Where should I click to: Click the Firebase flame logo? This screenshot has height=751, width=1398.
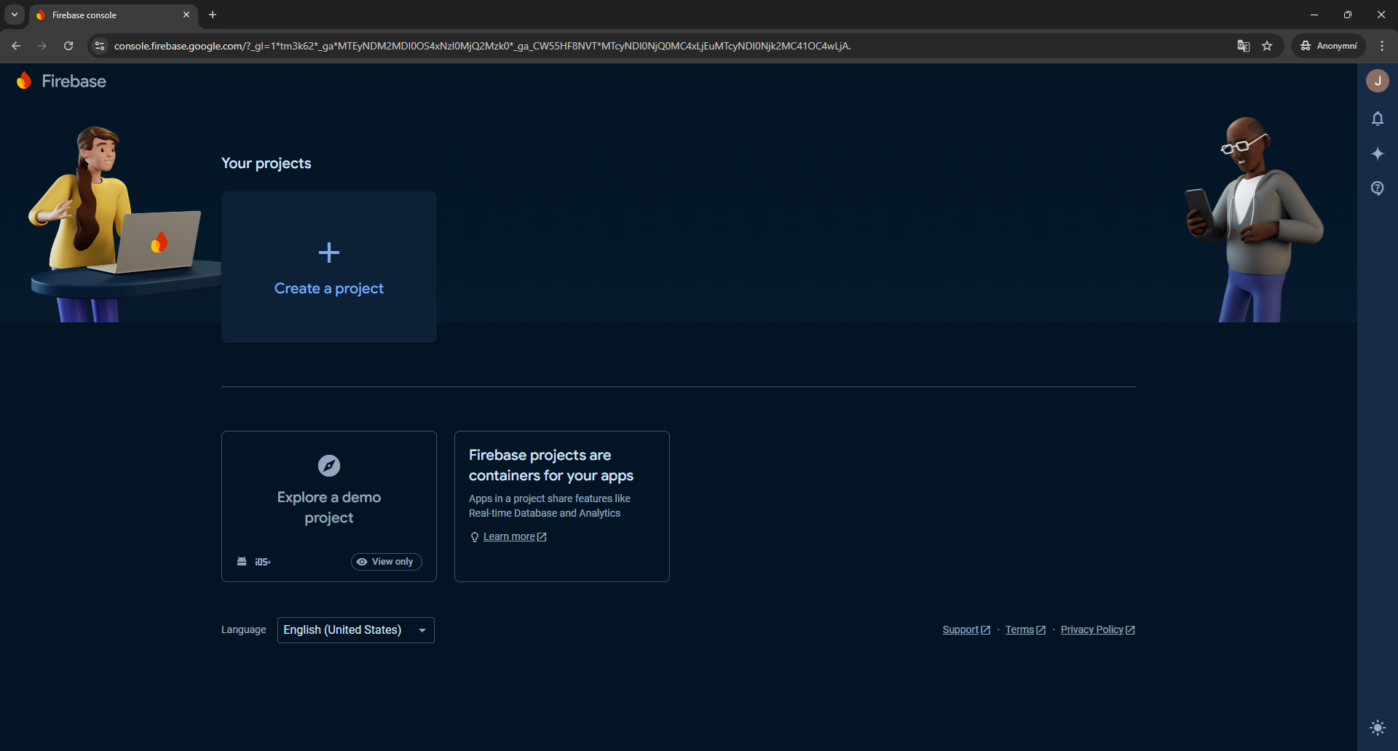(x=24, y=81)
